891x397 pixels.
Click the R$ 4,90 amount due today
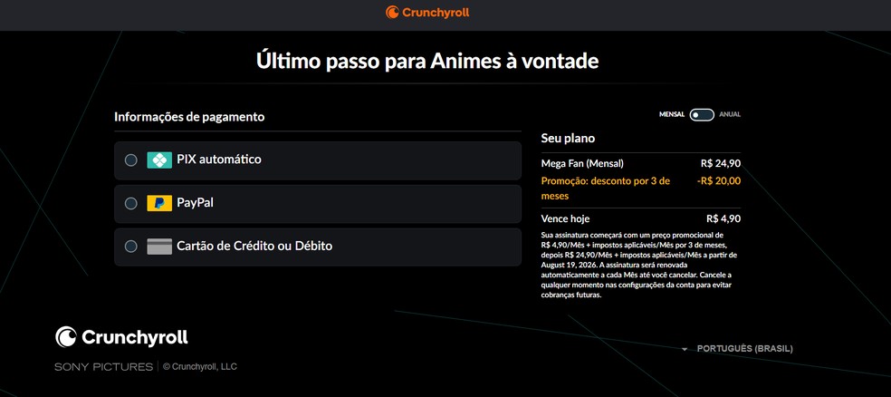tap(723, 218)
